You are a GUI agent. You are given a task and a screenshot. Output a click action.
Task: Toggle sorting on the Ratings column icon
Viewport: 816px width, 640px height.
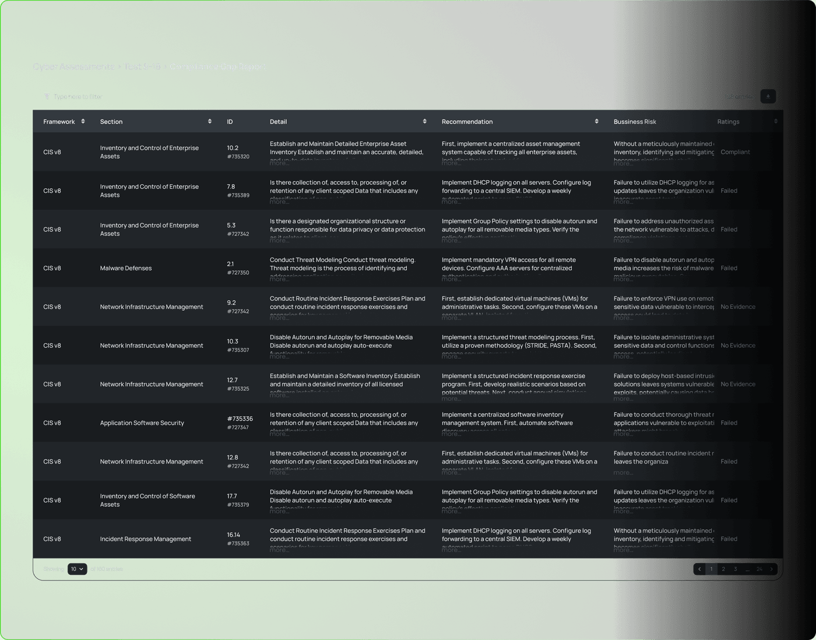(775, 121)
